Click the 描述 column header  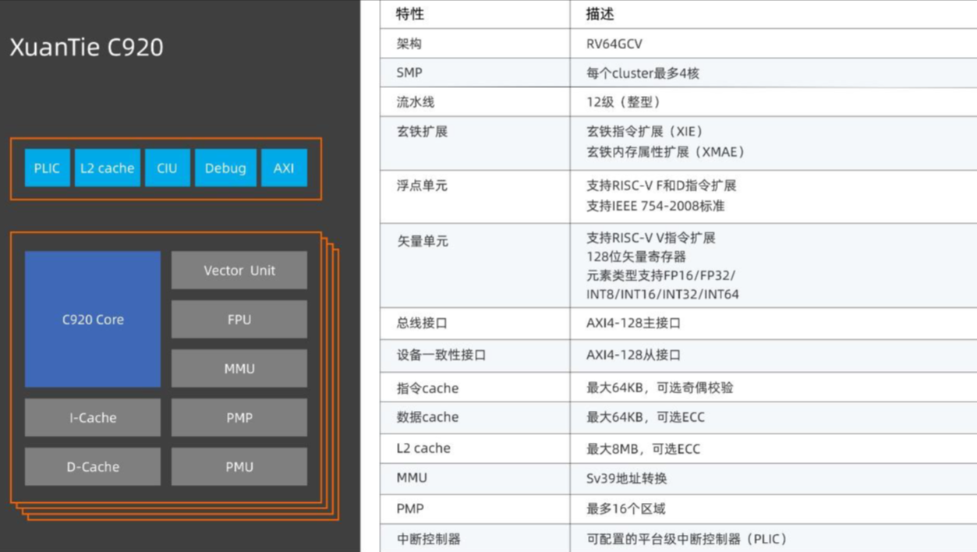(x=600, y=14)
